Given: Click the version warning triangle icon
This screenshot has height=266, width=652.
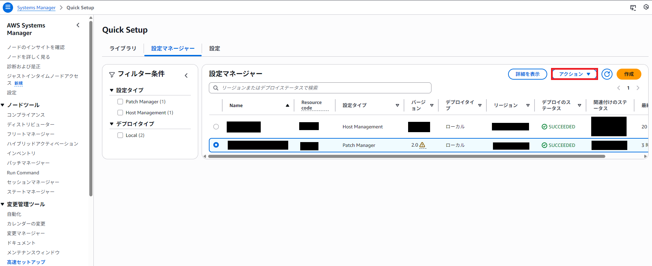Looking at the screenshot, I should pyautogui.click(x=423, y=145).
